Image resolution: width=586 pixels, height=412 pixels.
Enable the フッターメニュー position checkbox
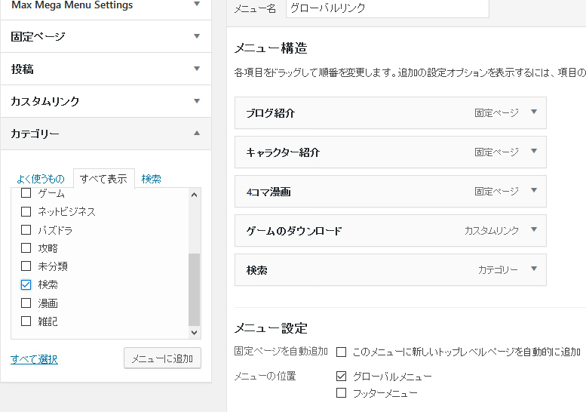pyautogui.click(x=341, y=393)
